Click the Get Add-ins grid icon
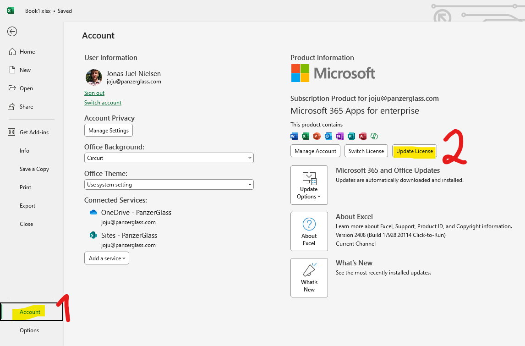Image resolution: width=525 pixels, height=346 pixels. coord(11,132)
